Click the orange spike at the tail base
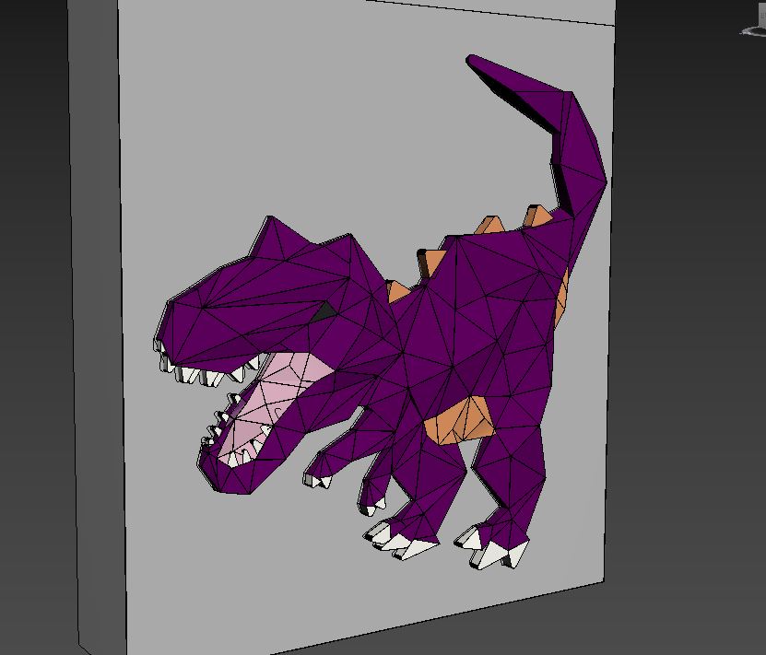The image size is (766, 655). click(x=537, y=216)
